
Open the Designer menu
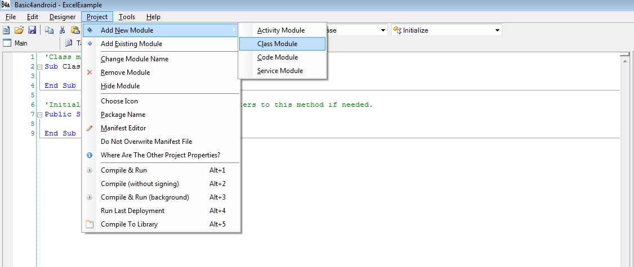(62, 17)
